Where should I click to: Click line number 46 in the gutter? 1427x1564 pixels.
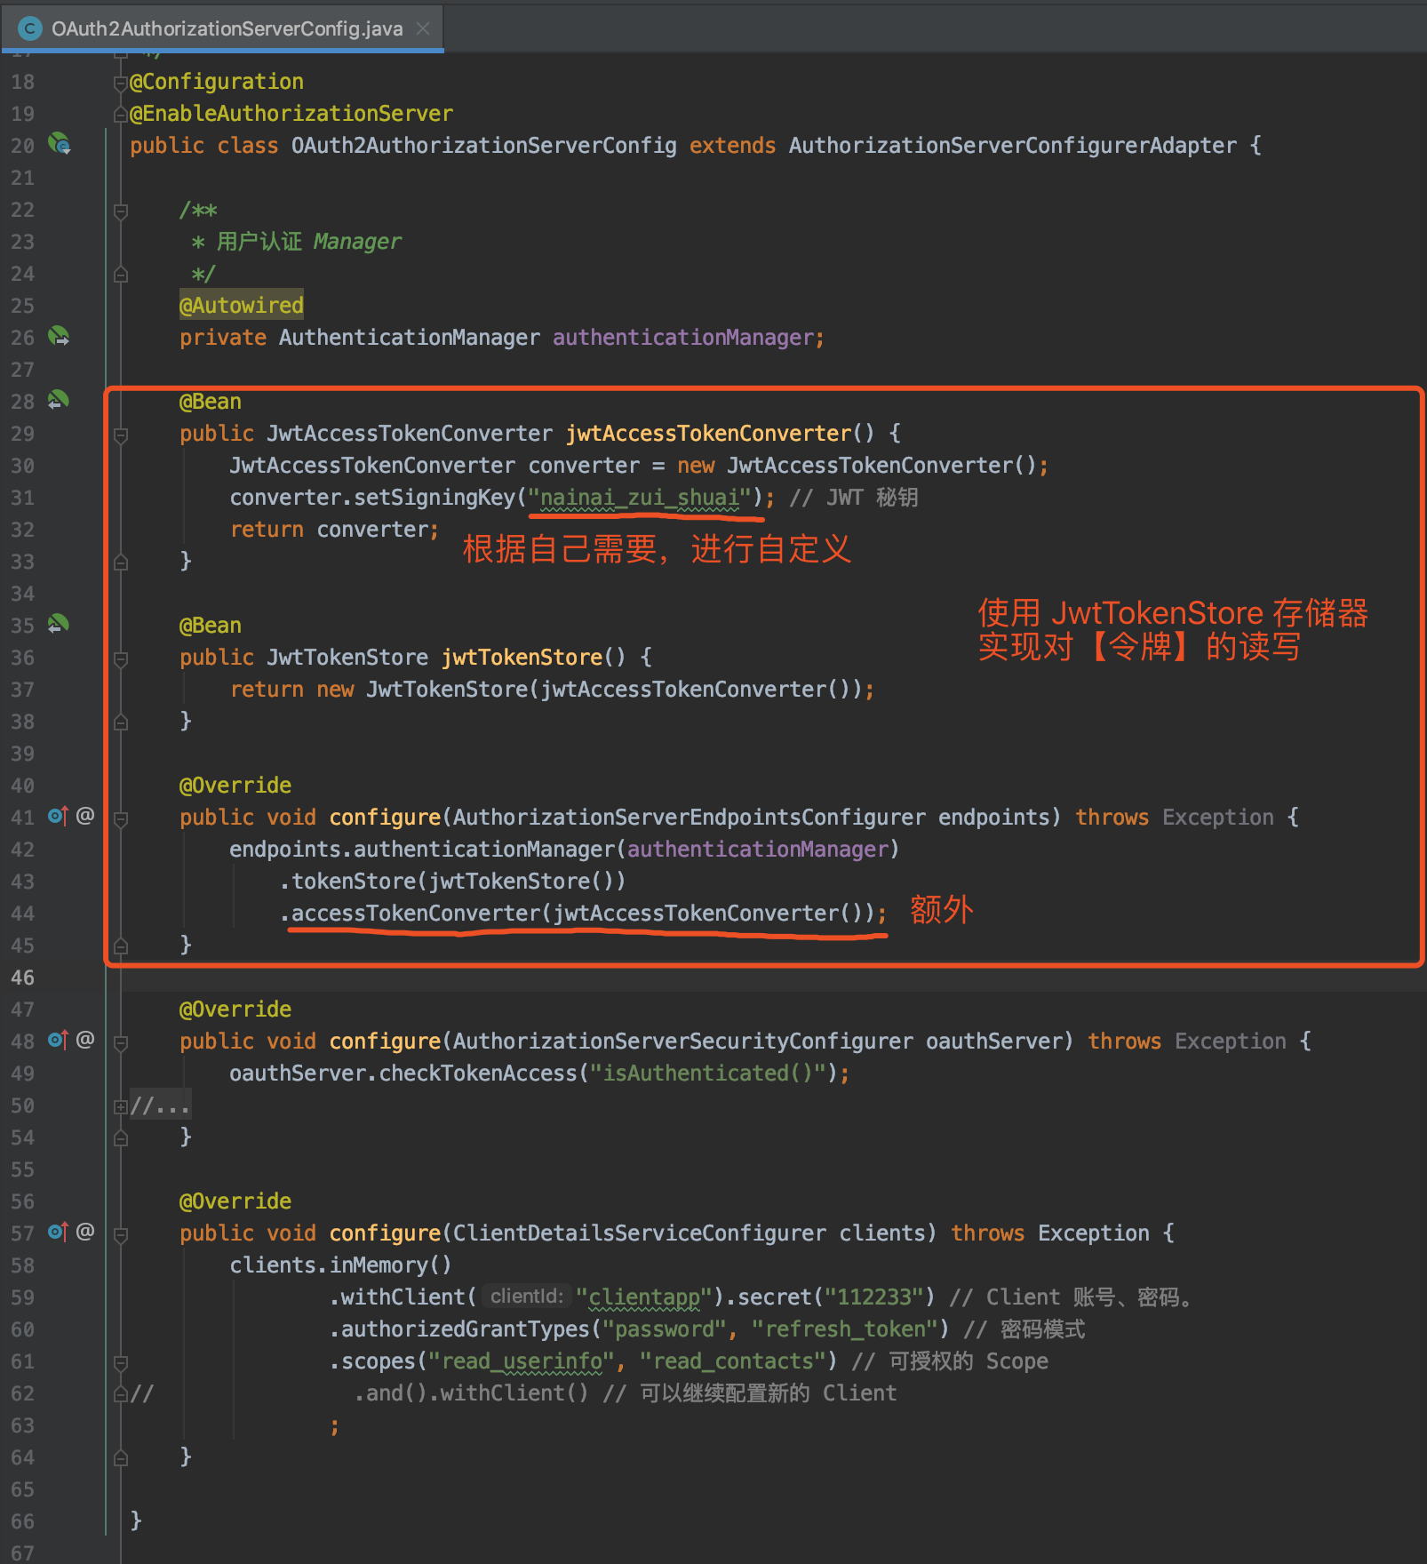point(22,977)
